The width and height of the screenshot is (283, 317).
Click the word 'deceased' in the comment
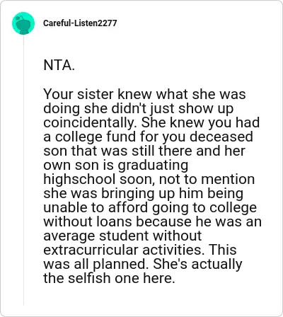[x=221, y=137]
